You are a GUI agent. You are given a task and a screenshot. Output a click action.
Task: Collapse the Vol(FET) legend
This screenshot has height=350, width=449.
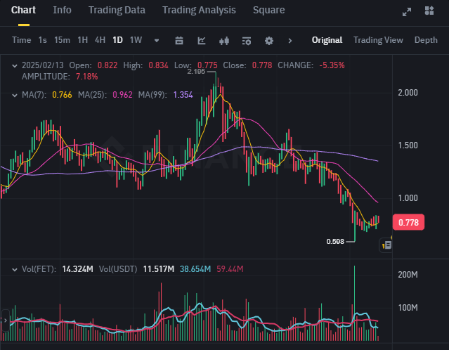[x=14, y=269]
